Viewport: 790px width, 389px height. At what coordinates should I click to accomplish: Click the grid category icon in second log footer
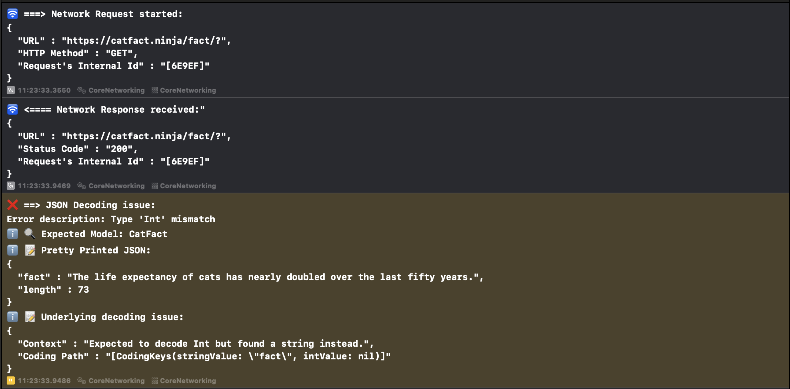tap(155, 186)
